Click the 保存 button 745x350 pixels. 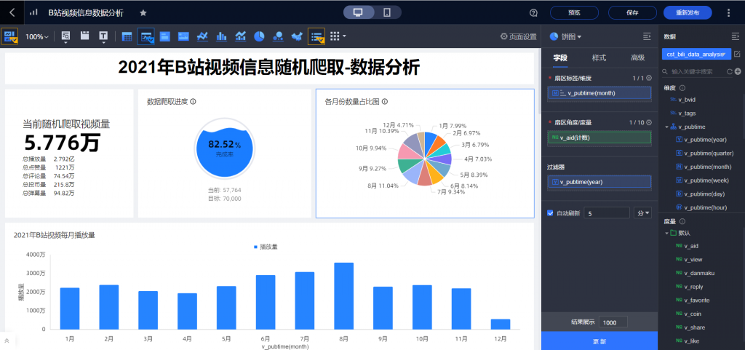tap(632, 13)
